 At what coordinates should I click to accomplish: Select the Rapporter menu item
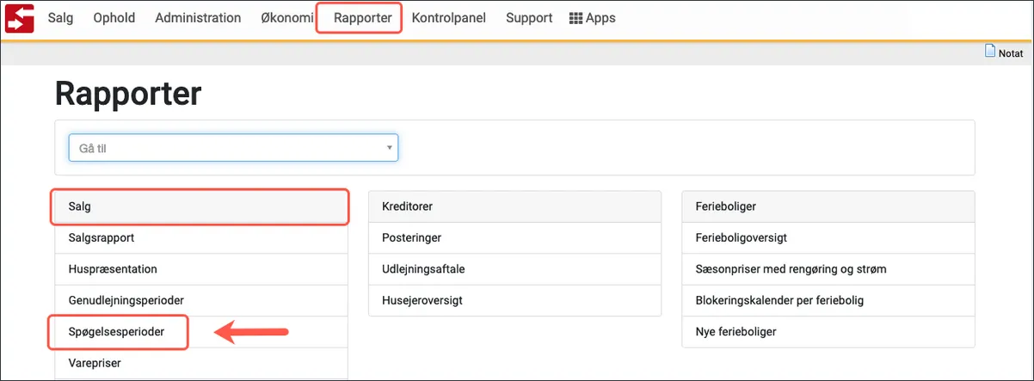pyautogui.click(x=362, y=18)
